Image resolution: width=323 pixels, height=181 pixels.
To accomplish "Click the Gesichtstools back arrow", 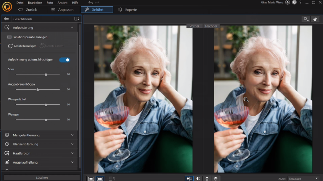I will point(6,19).
